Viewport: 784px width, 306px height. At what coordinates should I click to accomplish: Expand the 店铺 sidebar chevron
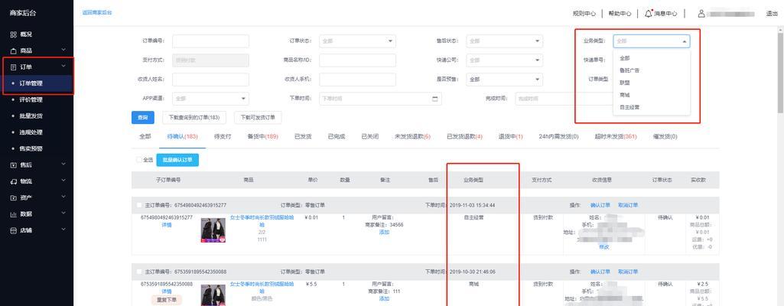click(63, 230)
